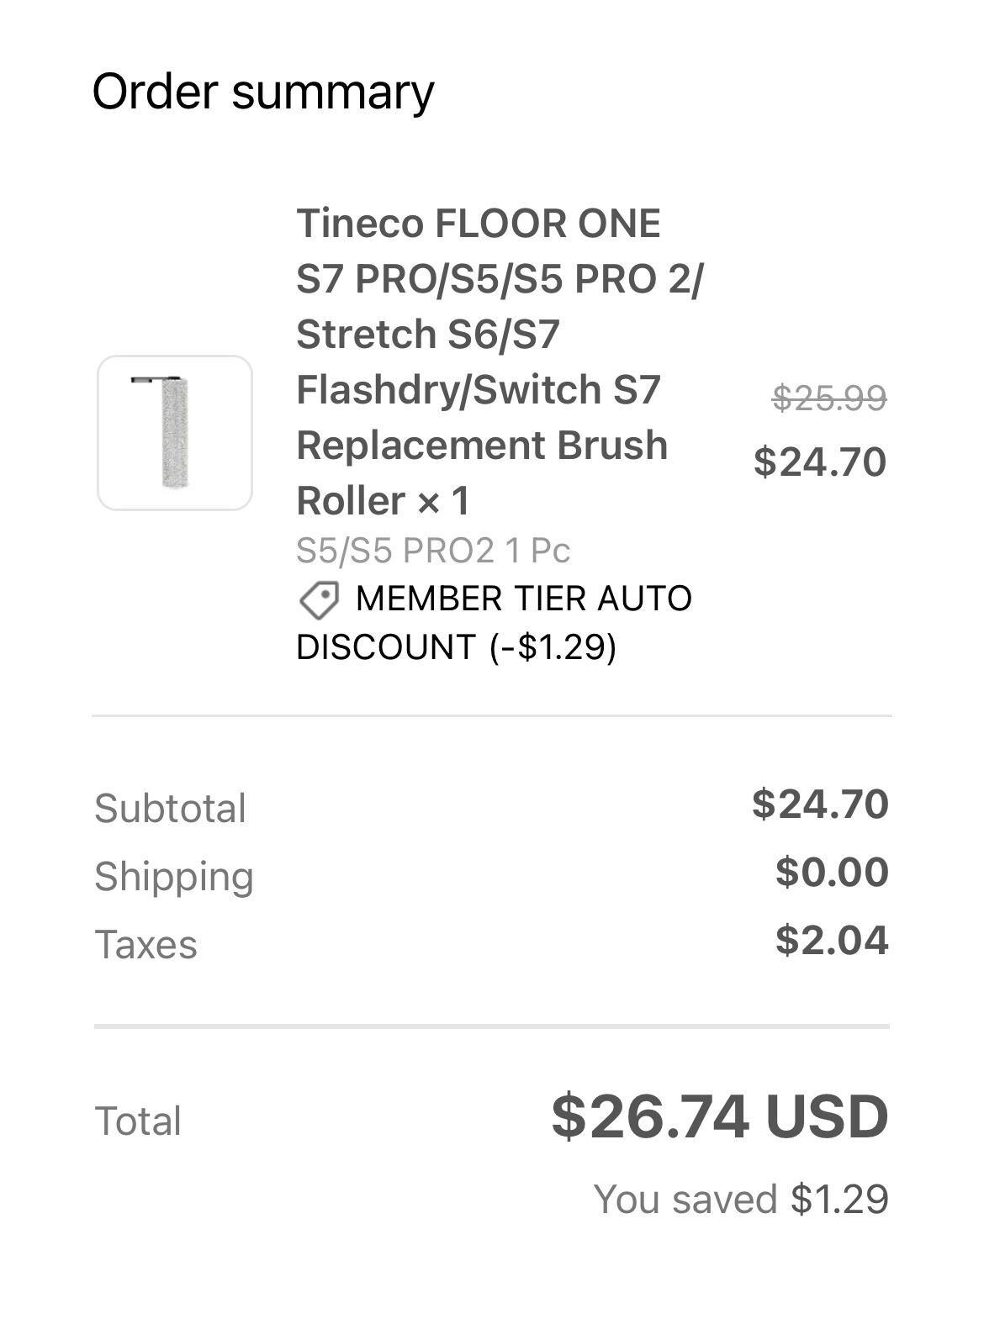Click the Flashdry/Switch S7 title line

[x=479, y=390]
